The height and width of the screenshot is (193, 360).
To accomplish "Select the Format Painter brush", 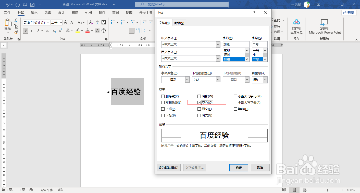I will pos(16,32).
